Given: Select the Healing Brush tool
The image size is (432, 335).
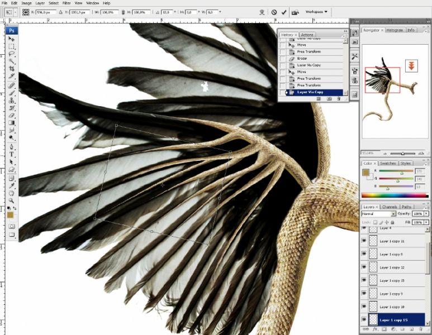Looking at the screenshot, I should pos(12,85).
